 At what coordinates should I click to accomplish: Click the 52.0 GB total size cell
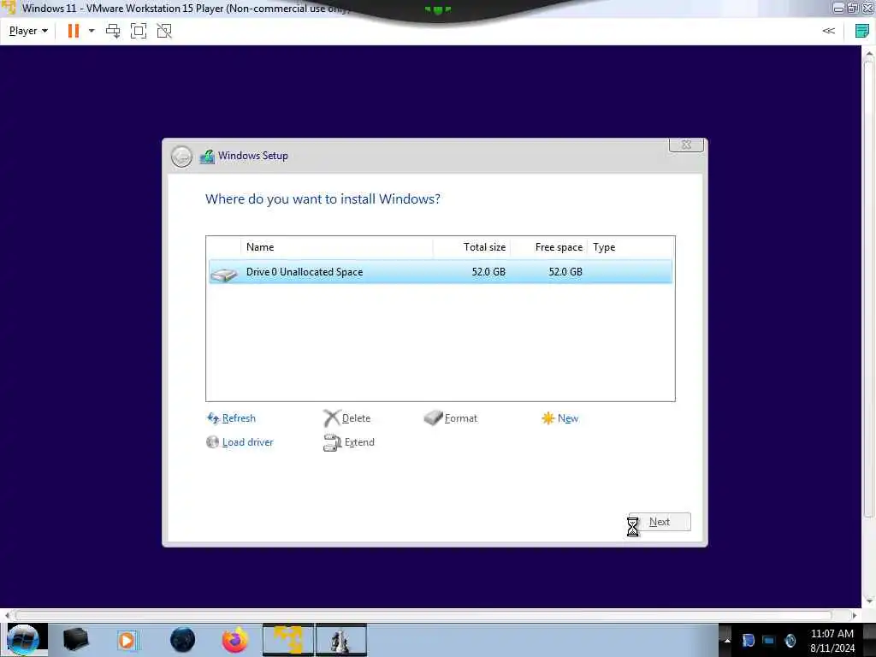(488, 272)
